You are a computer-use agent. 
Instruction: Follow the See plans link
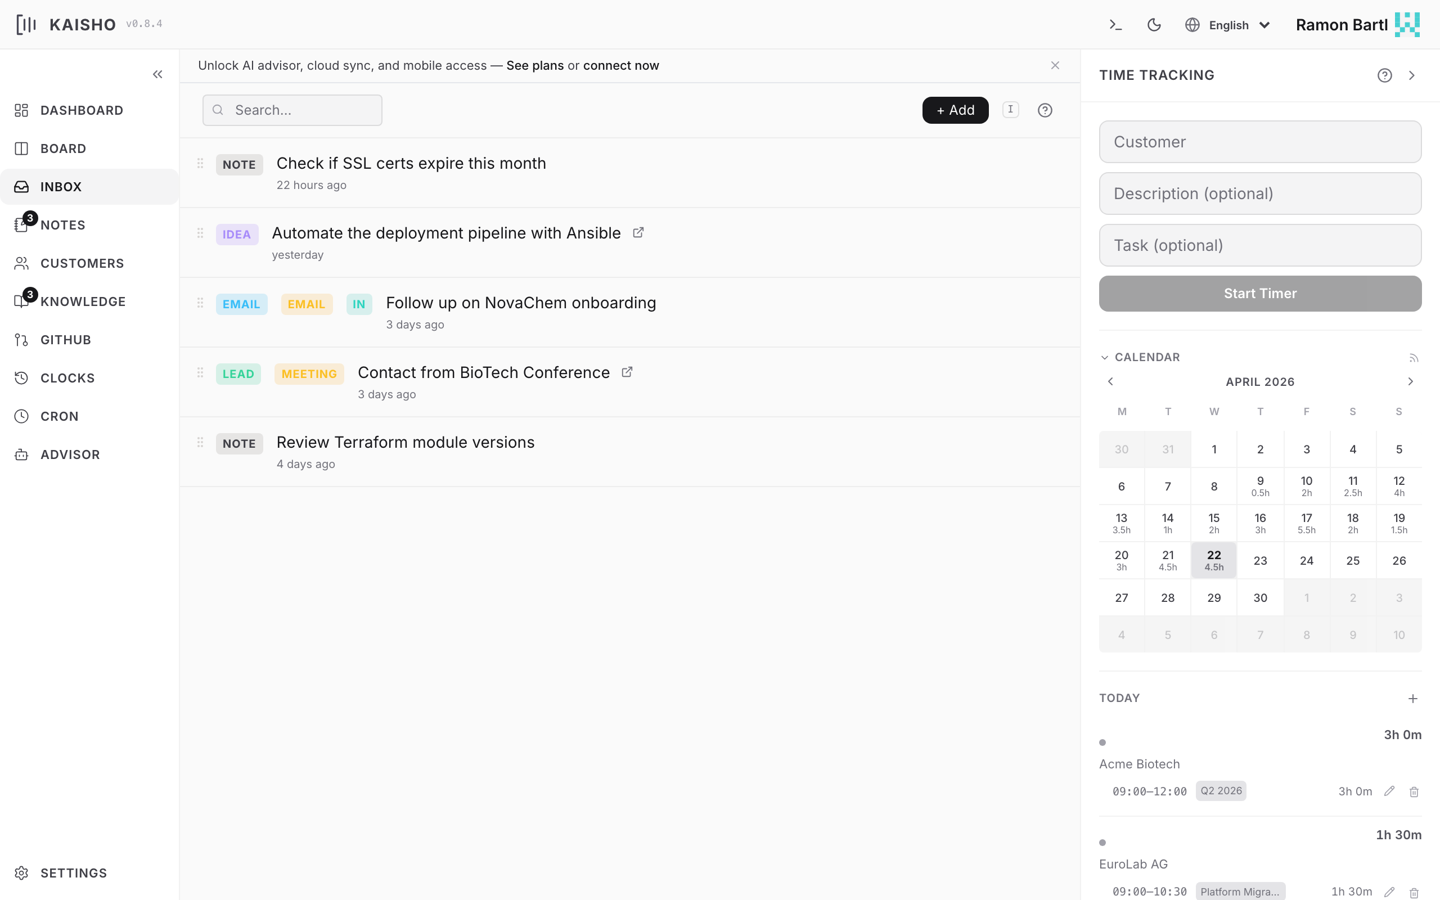tap(534, 65)
